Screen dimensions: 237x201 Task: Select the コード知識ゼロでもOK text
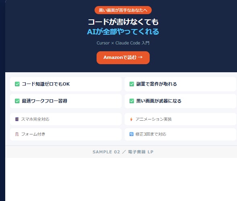click(x=46, y=84)
